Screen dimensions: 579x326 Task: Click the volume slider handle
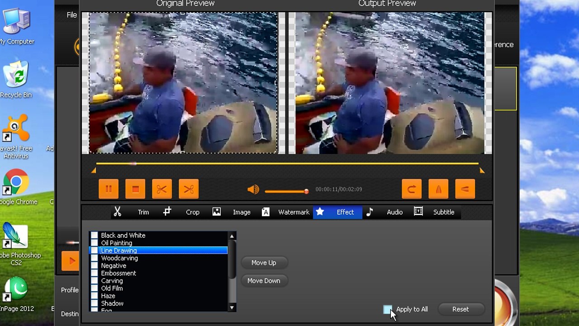306,192
